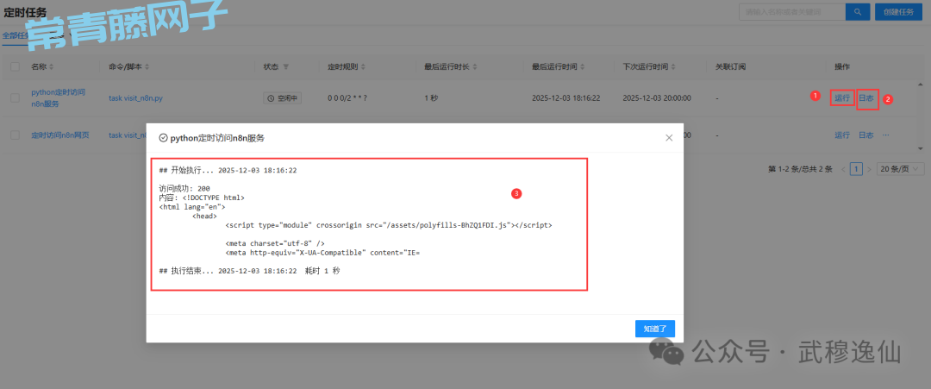
Task: Check the 定时访问n8n网页 row checkbox
Action: point(15,135)
